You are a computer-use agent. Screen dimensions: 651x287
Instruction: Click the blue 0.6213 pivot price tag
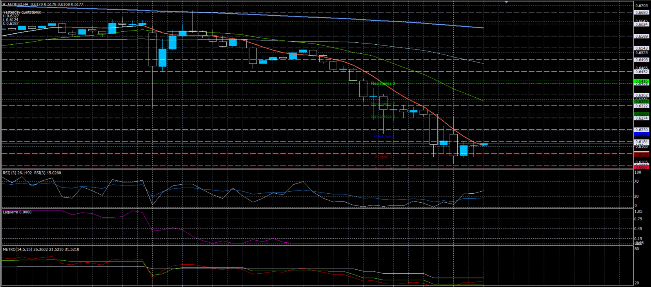point(642,134)
